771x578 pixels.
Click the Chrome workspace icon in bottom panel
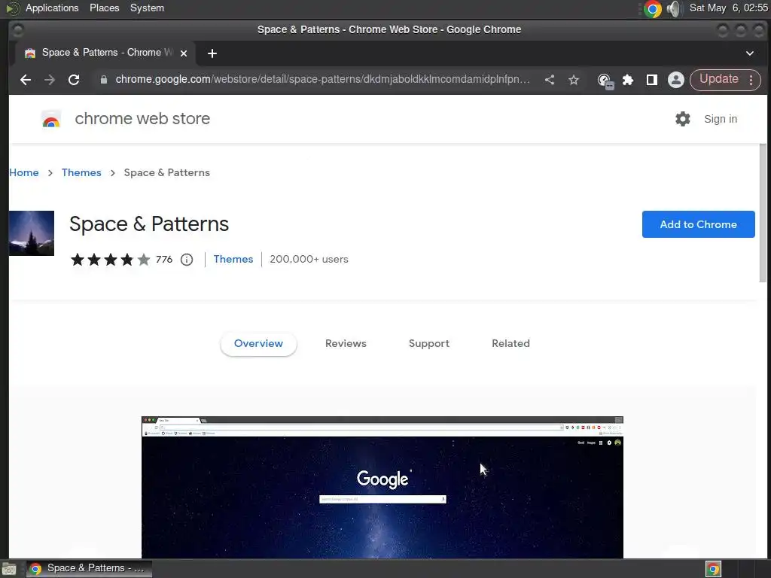(713, 569)
